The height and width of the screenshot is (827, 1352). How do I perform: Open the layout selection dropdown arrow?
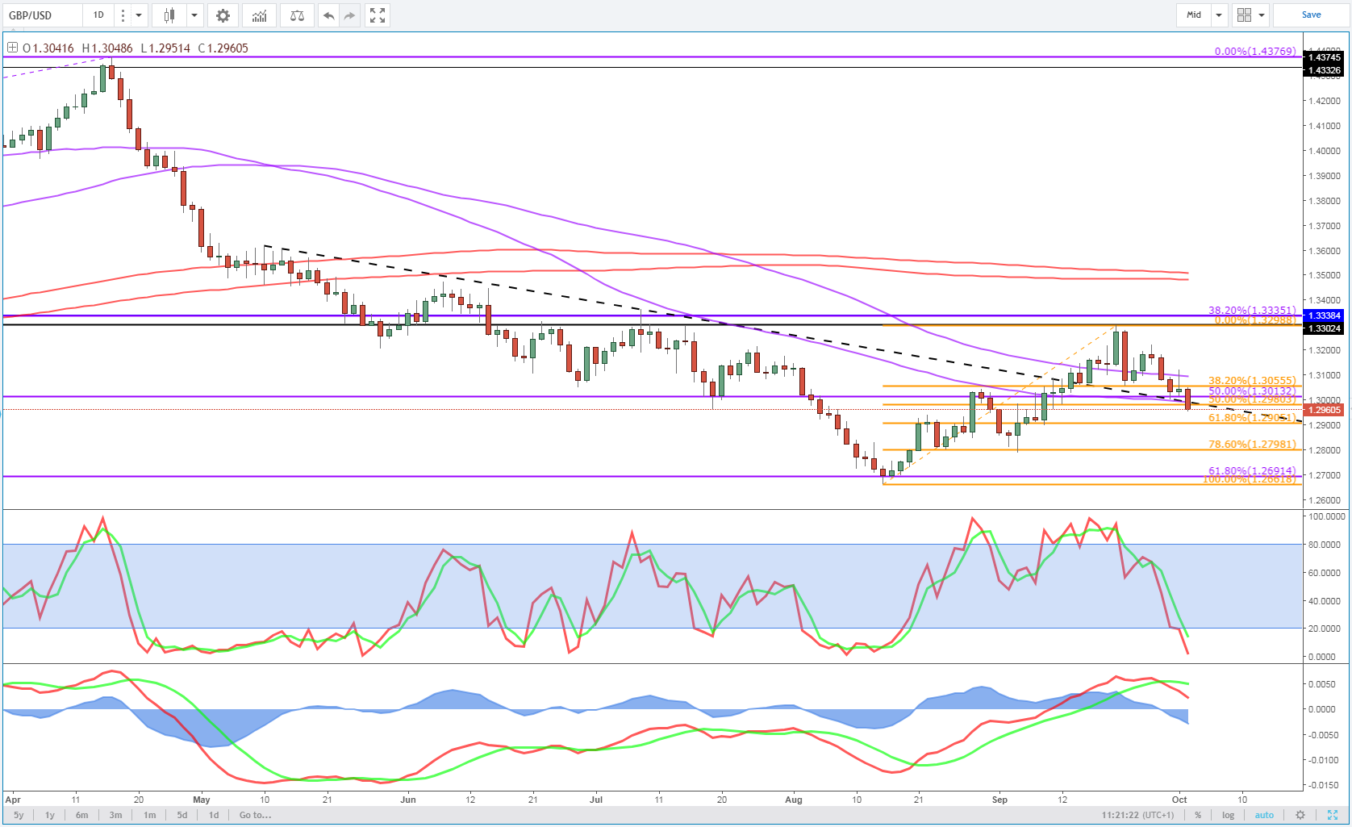(1261, 15)
